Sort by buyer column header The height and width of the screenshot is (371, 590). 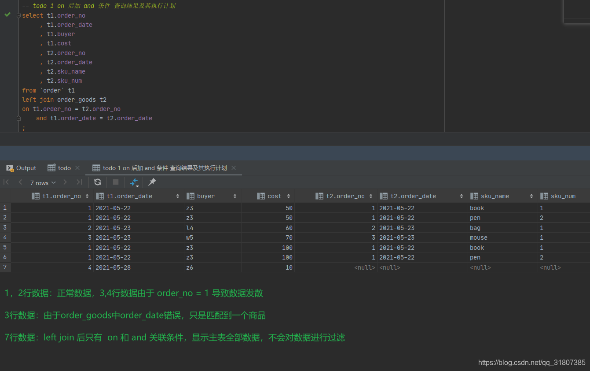click(212, 196)
